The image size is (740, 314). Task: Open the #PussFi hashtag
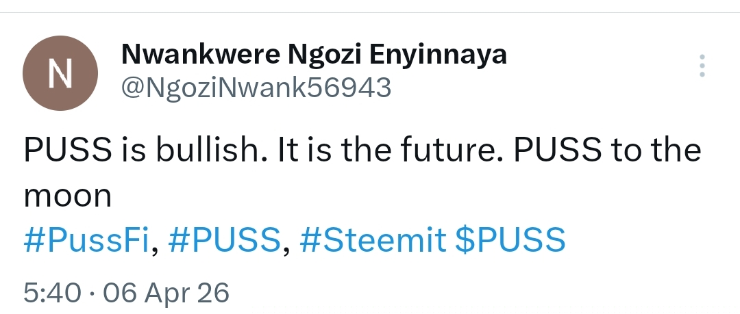tap(86, 240)
